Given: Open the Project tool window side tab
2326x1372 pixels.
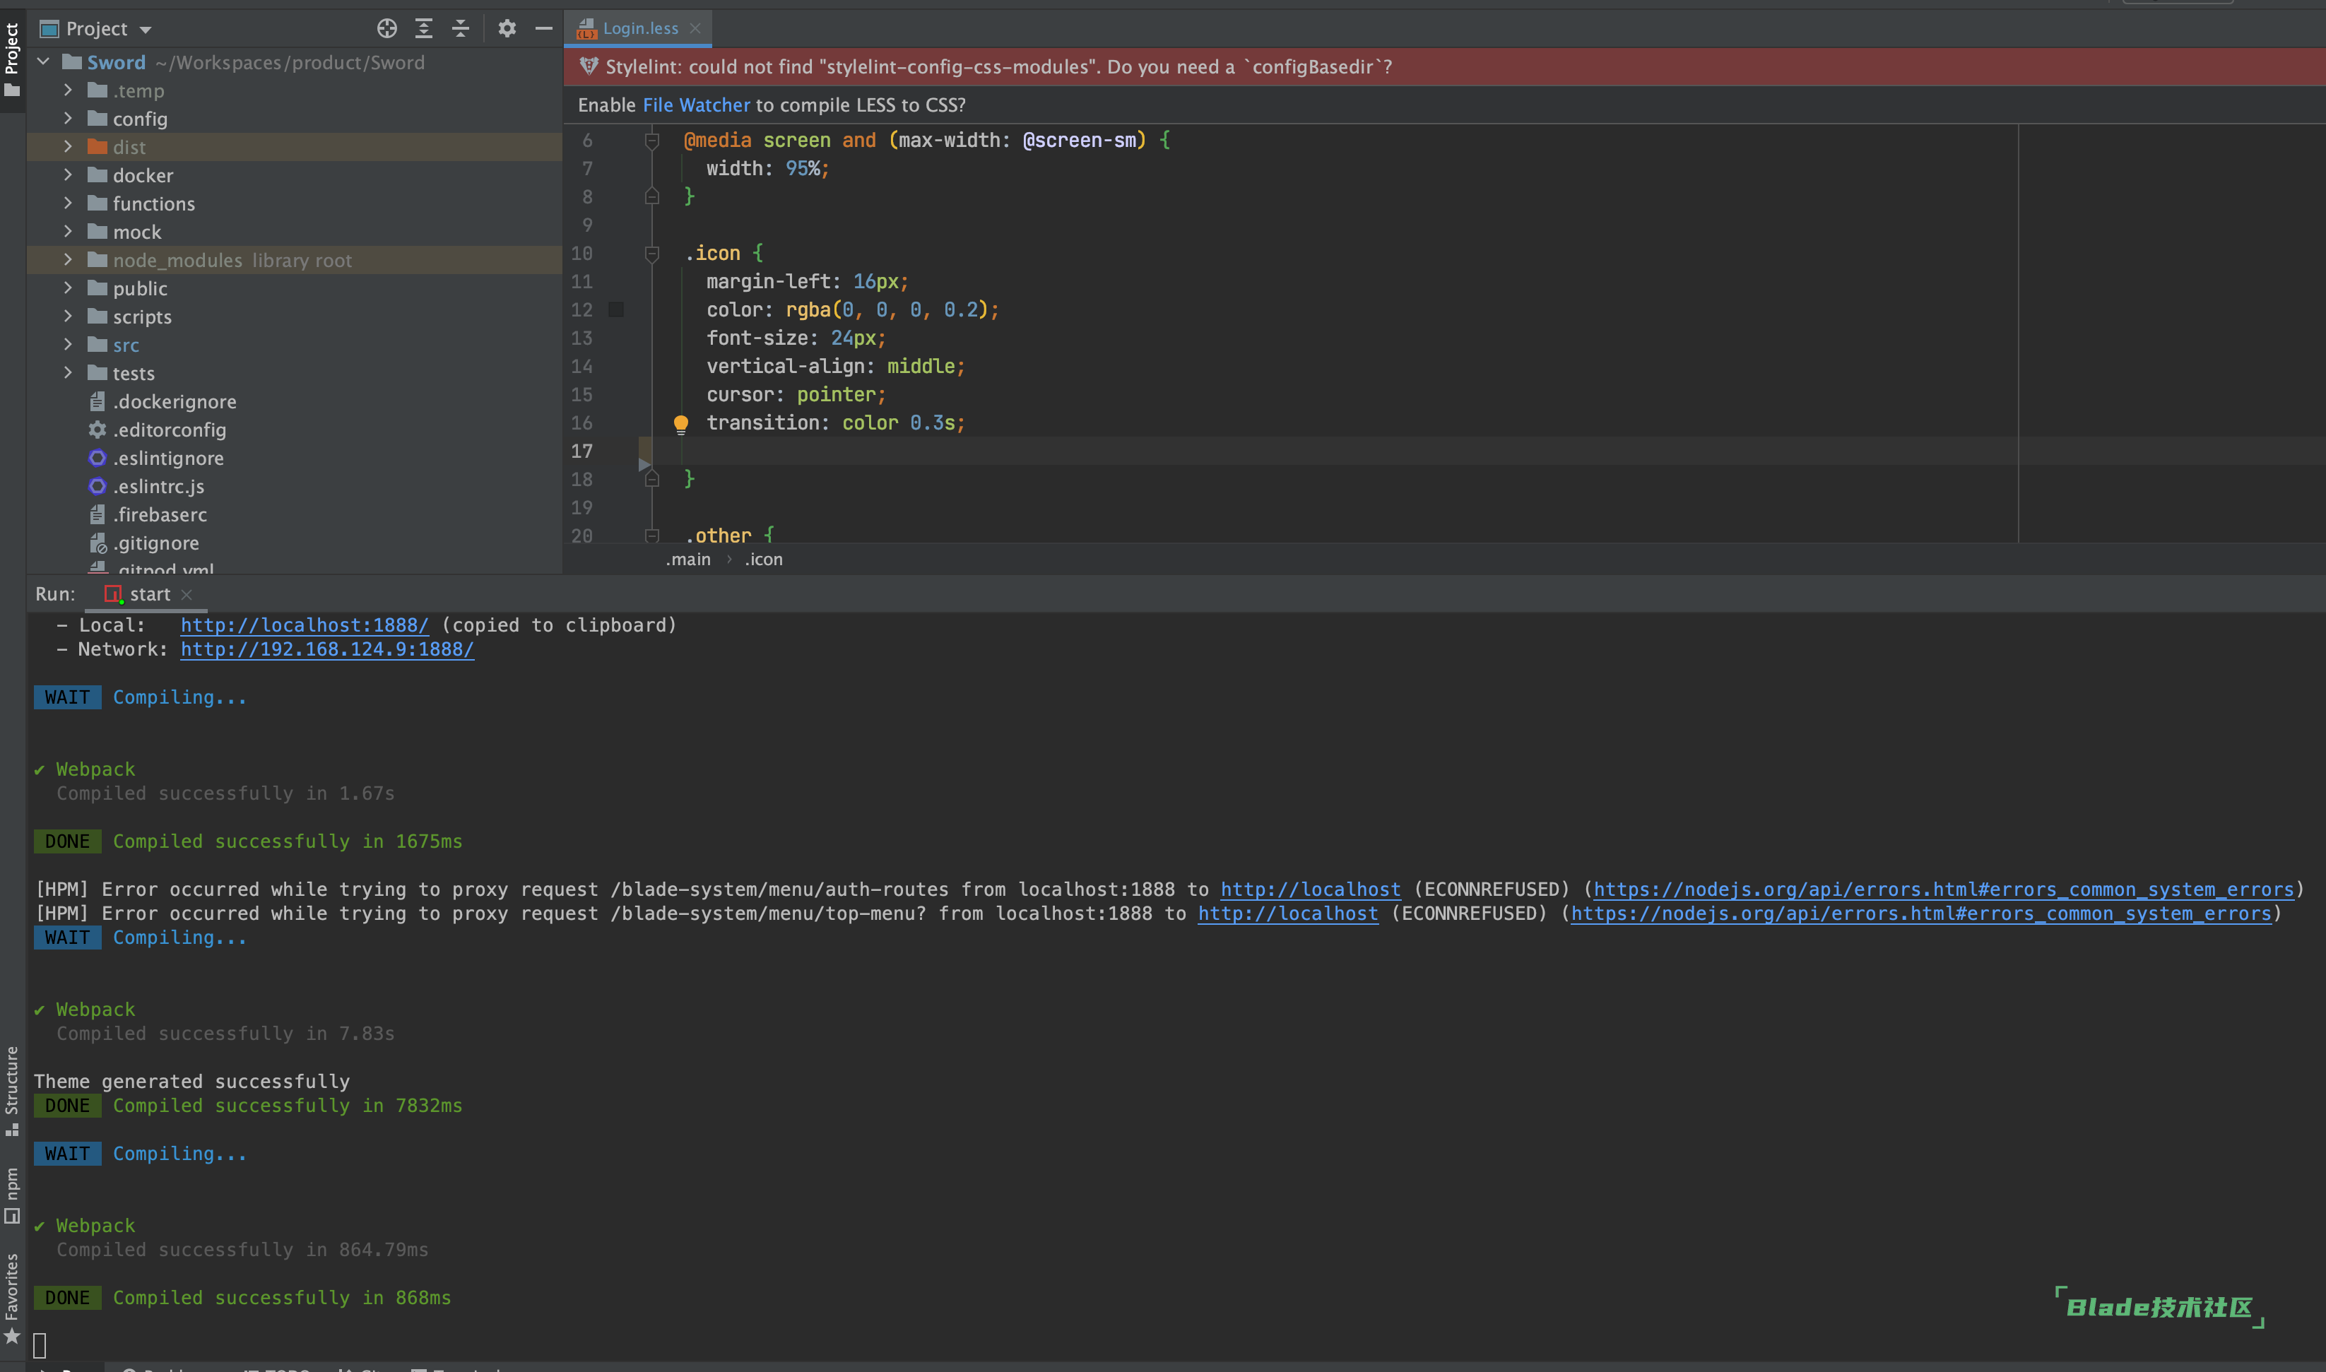Looking at the screenshot, I should pos(12,59).
